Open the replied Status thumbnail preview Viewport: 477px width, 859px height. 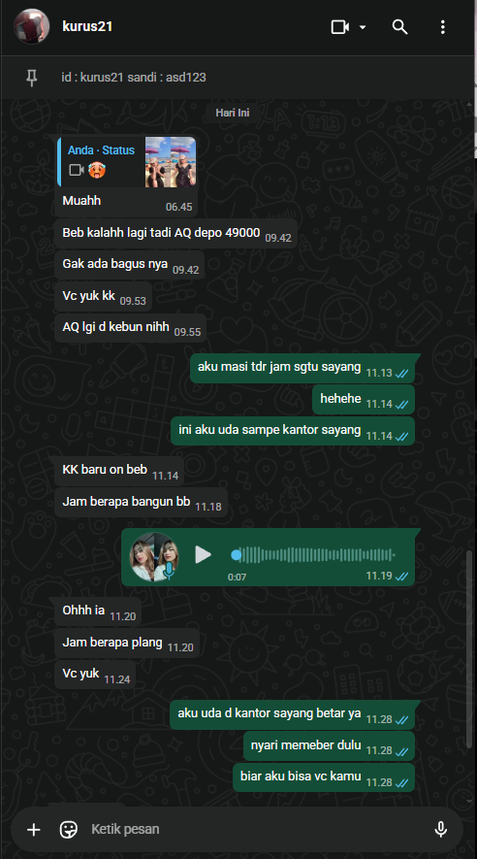tap(171, 162)
